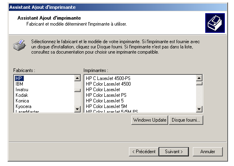Select HP Color LaserJet 4500 printer
The image size is (234, 166).
click(x=108, y=84)
